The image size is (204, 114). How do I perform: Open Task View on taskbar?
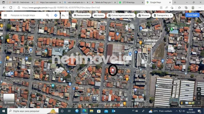pos(69,111)
